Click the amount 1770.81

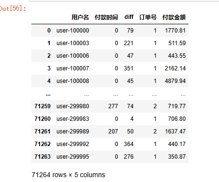(175, 31)
